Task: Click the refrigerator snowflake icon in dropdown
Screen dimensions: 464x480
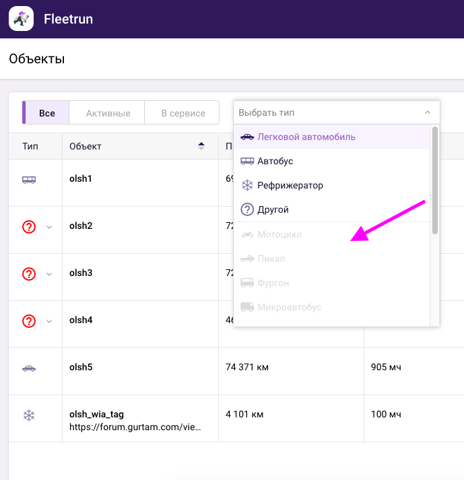Action: pos(247,185)
